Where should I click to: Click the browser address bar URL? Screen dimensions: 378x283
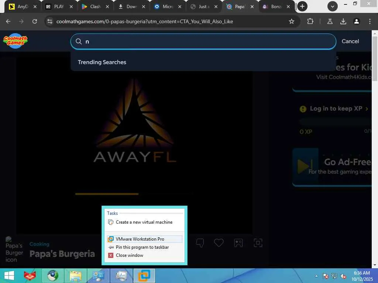pyautogui.click(x=145, y=21)
